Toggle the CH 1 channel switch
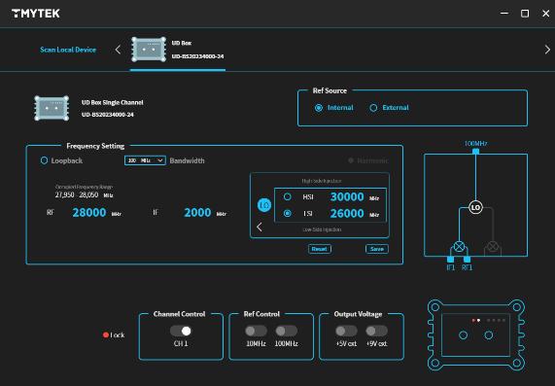 (181, 331)
